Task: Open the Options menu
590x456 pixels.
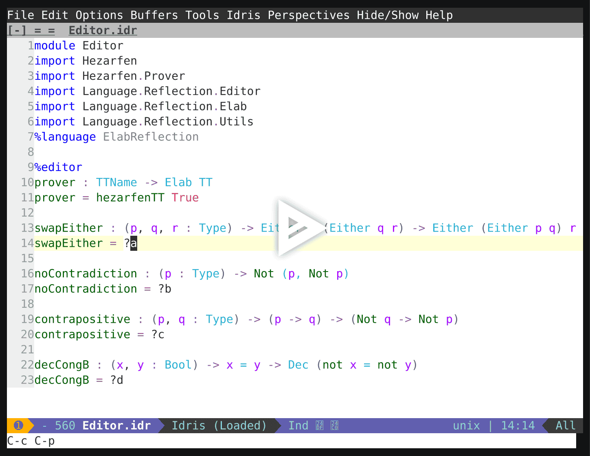Action: 99,15
